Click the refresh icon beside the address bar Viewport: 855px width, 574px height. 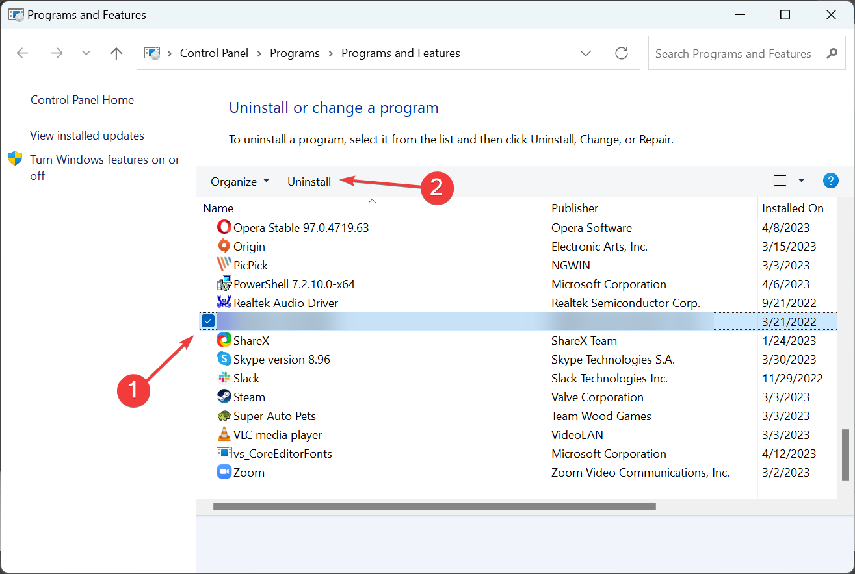pos(622,53)
